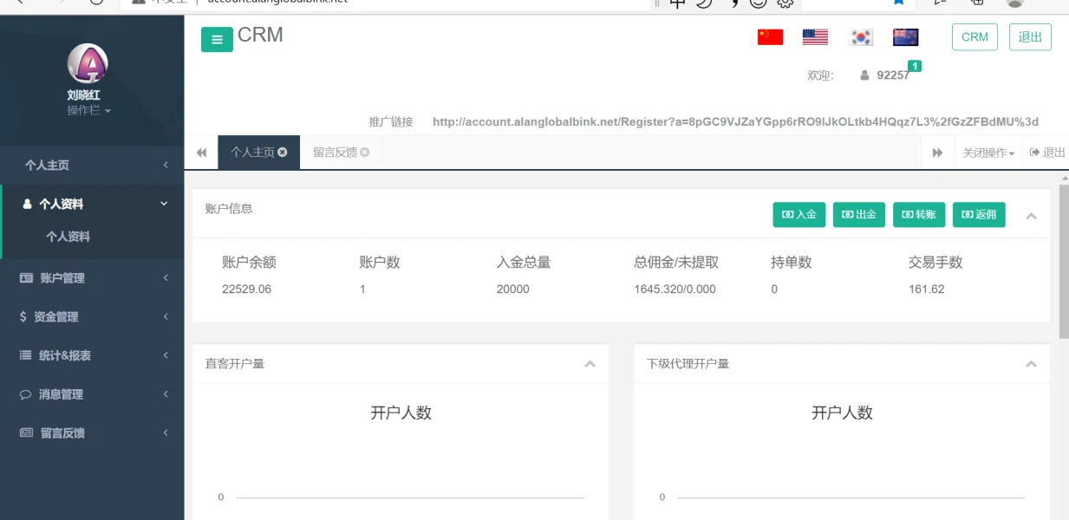The image size is (1069, 520).
Task: Open the sidebar via green hamburger icon
Action: pos(217,39)
